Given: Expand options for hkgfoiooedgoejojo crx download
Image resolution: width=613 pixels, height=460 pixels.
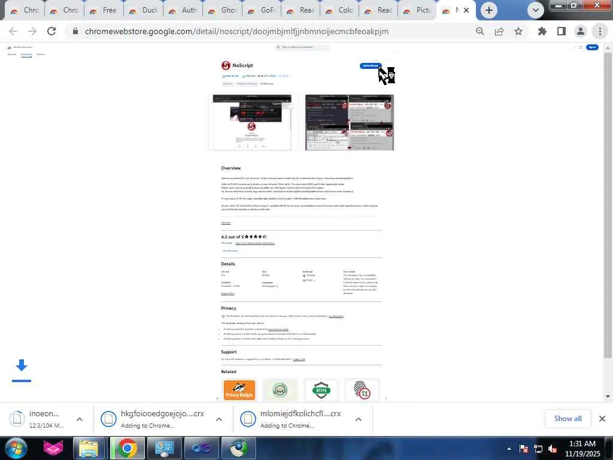Looking at the screenshot, I should [x=219, y=419].
